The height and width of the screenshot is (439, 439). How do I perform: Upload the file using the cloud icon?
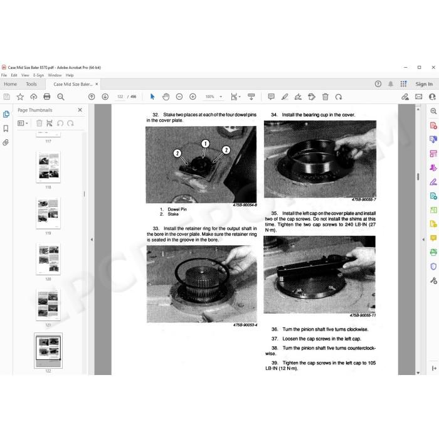(34, 97)
